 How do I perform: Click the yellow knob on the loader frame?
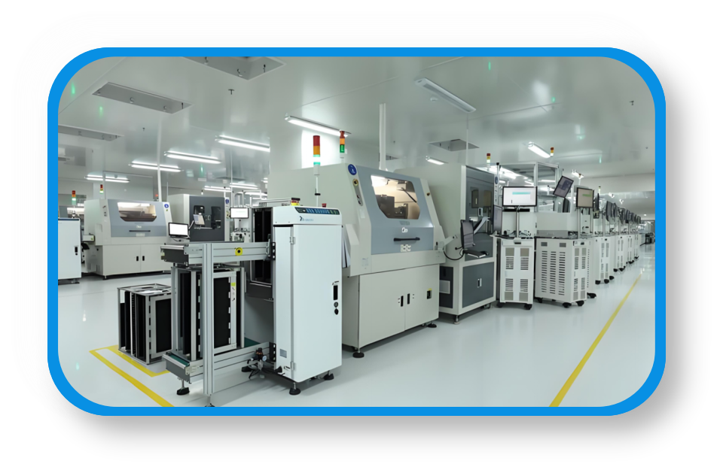click(240, 251)
